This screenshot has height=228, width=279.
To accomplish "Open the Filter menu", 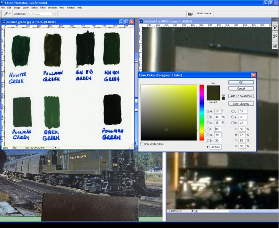I will click(x=43, y=8).
